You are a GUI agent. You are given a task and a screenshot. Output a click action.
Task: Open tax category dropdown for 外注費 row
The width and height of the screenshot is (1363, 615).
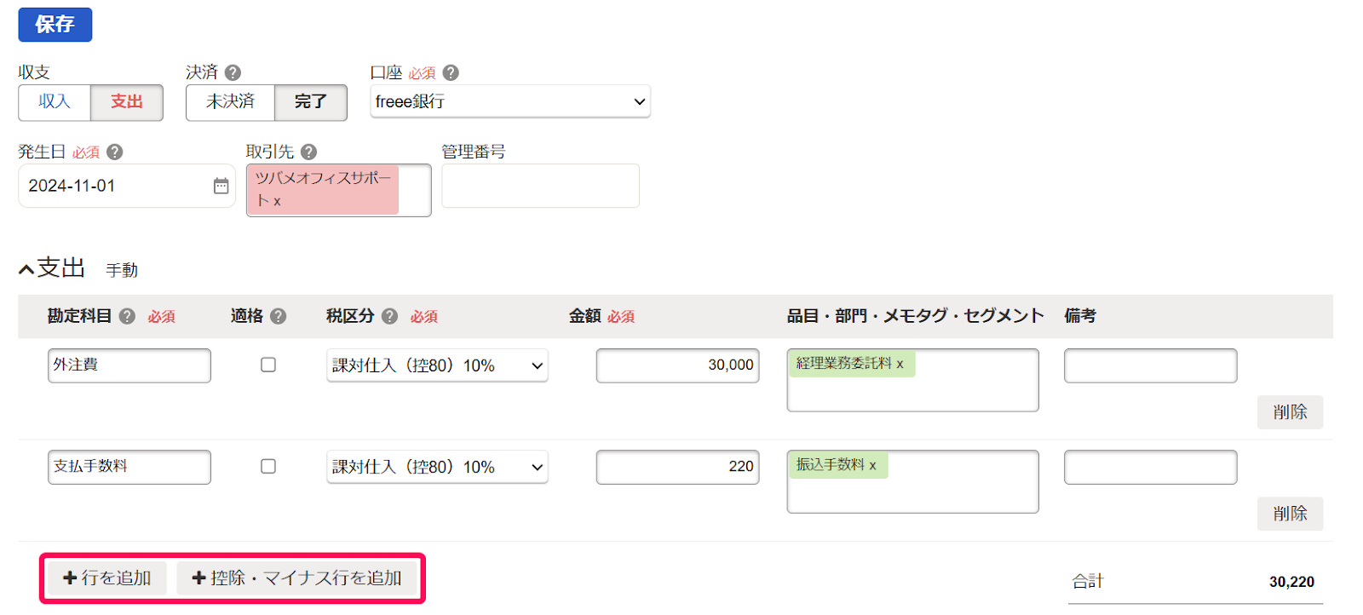pos(436,365)
